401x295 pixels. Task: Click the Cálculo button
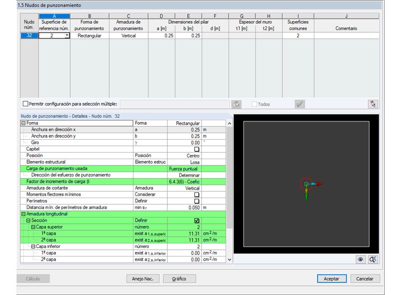pos(33,279)
